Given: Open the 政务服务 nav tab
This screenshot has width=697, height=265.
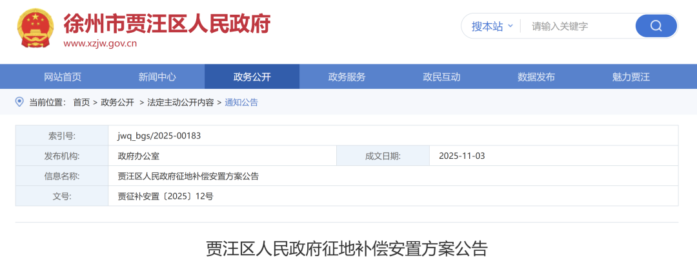Looking at the screenshot, I should (x=347, y=77).
